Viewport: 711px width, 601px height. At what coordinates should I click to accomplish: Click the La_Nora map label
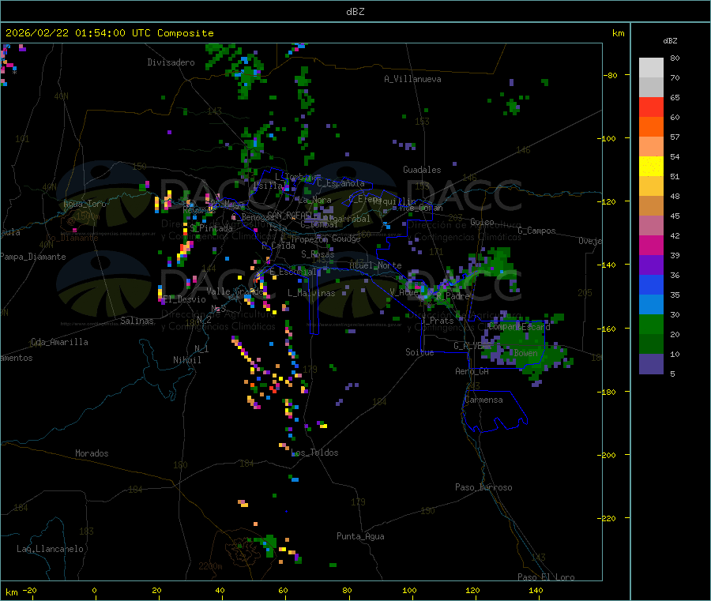pos(314,200)
